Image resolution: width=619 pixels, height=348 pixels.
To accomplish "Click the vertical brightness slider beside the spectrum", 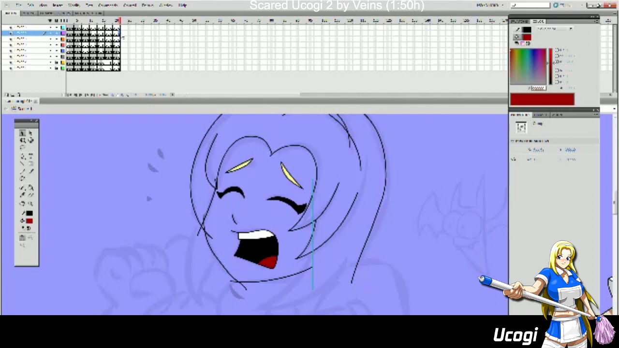I will [550, 66].
